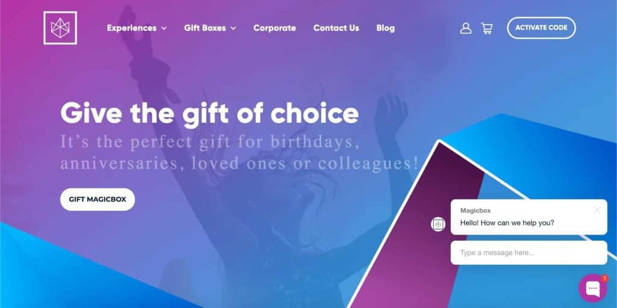Open the purple chat bubble launcher

pyautogui.click(x=593, y=288)
